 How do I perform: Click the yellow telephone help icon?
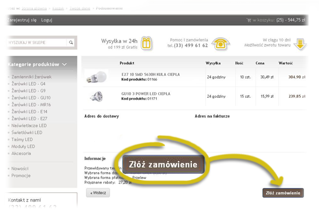[x=221, y=44]
